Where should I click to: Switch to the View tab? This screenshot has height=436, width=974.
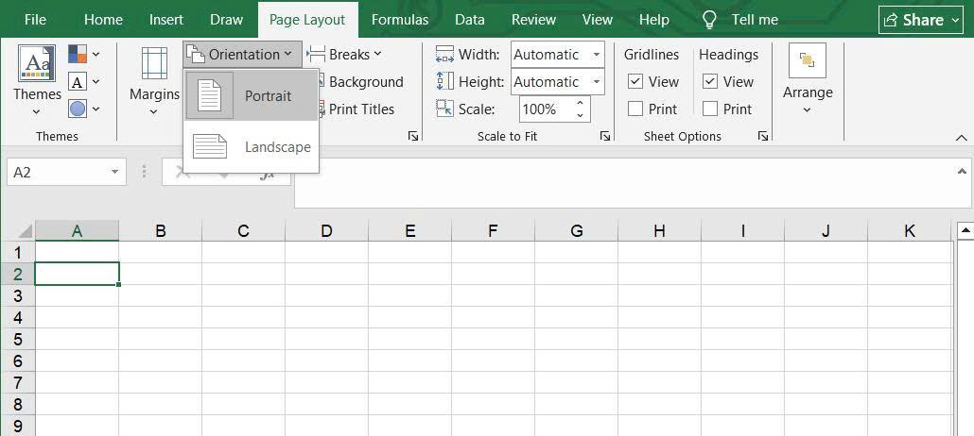pyautogui.click(x=598, y=19)
